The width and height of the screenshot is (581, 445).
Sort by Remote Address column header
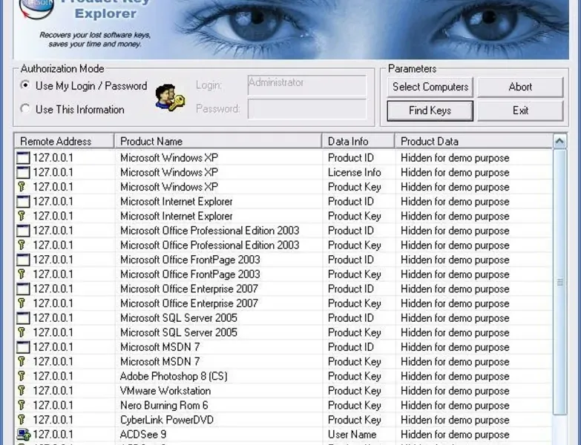point(64,141)
